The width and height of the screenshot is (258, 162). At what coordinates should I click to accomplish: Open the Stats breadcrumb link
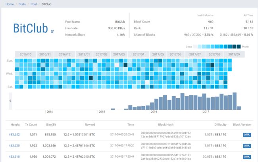(x=22, y=4)
